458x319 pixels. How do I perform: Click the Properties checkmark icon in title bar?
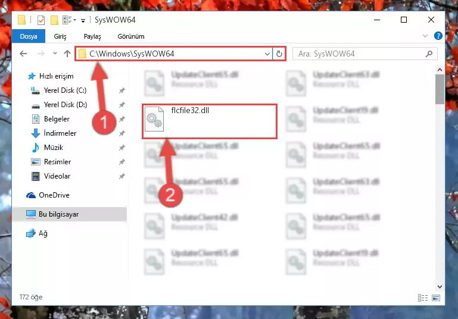(x=41, y=20)
